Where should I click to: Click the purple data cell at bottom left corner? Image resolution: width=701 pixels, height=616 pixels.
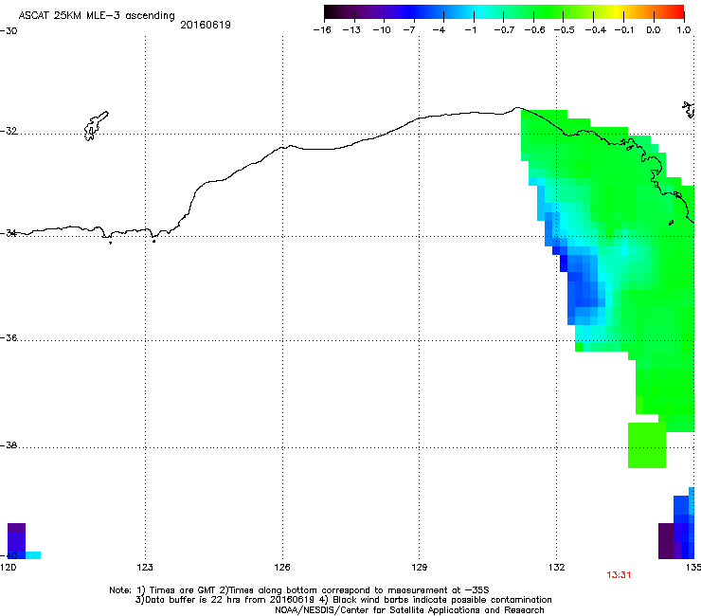pos(16,541)
